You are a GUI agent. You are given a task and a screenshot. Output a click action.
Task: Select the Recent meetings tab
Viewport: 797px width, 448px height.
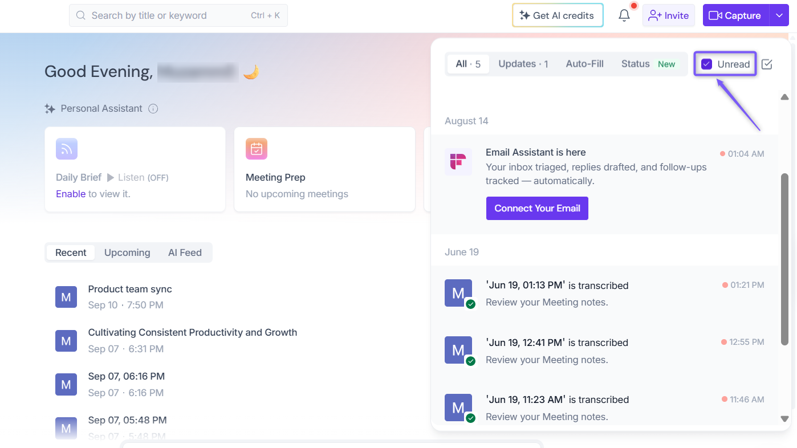(71, 252)
